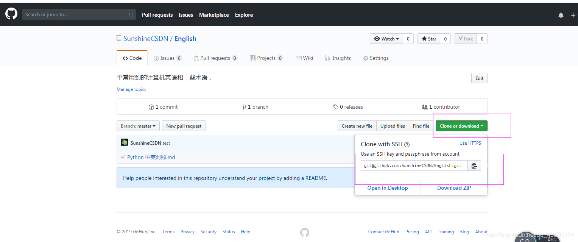Open the 'test' commit message
This screenshot has width=578, height=242.
pos(166,143)
